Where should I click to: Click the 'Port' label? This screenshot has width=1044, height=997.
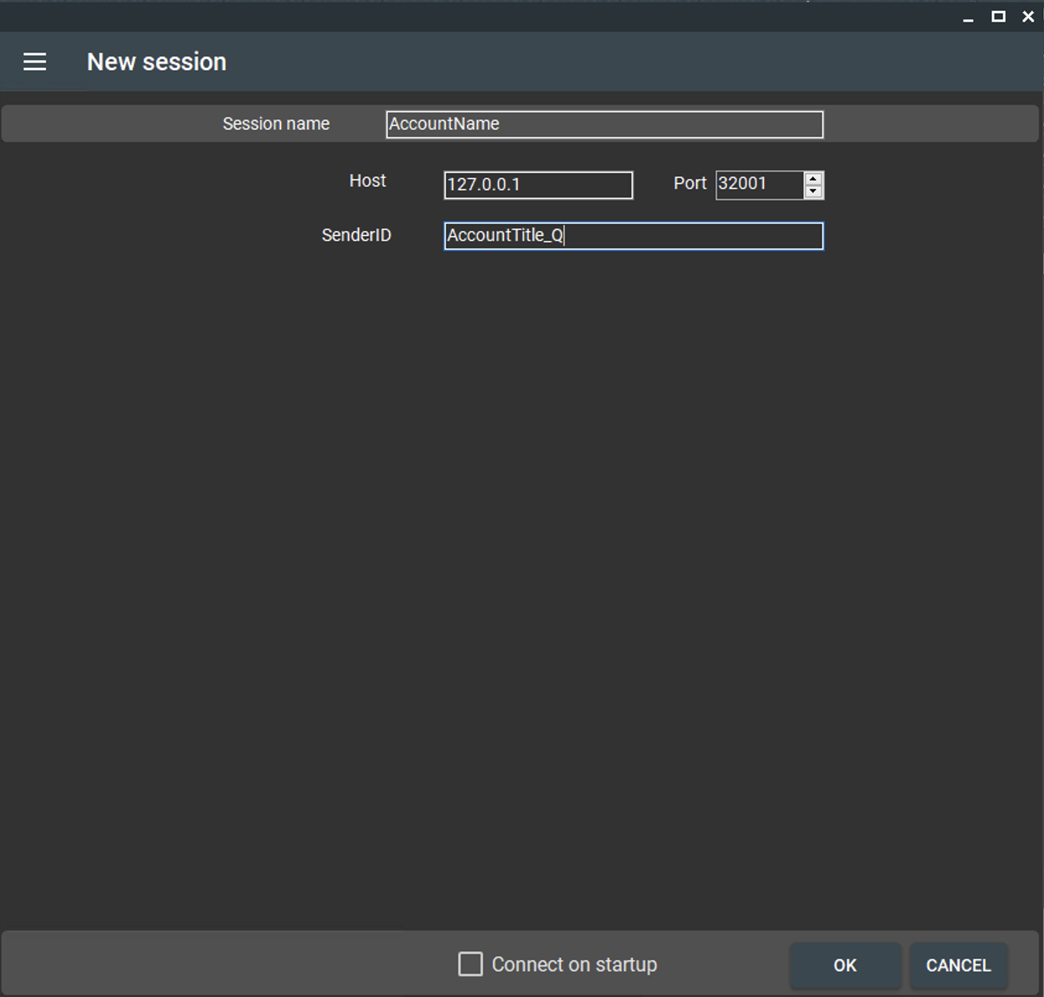pos(689,183)
